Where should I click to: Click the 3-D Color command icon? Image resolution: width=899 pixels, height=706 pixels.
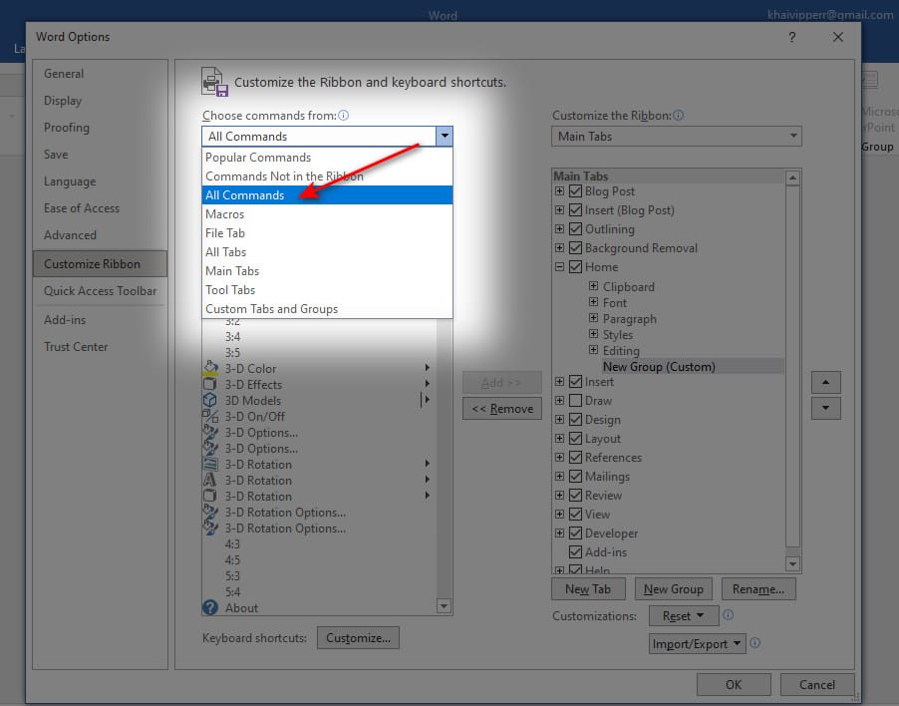point(210,369)
